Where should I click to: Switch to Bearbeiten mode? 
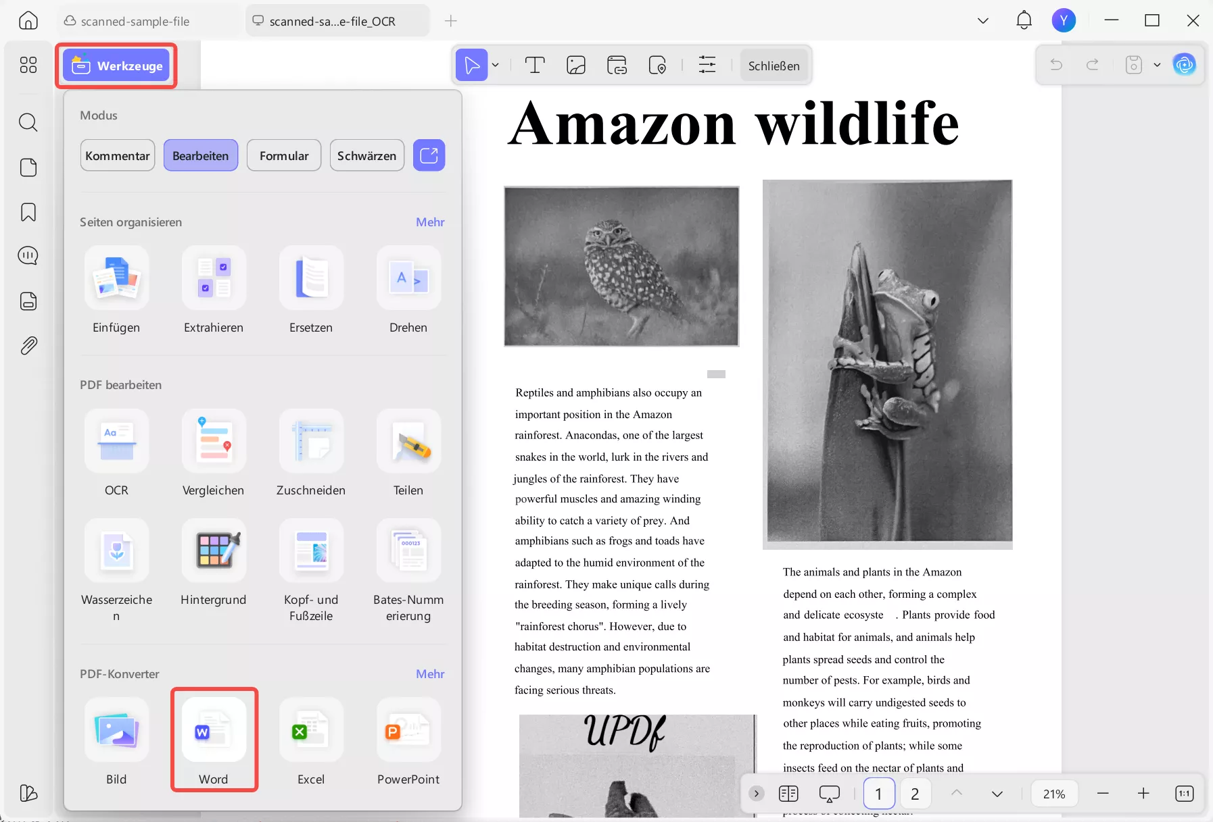201,155
